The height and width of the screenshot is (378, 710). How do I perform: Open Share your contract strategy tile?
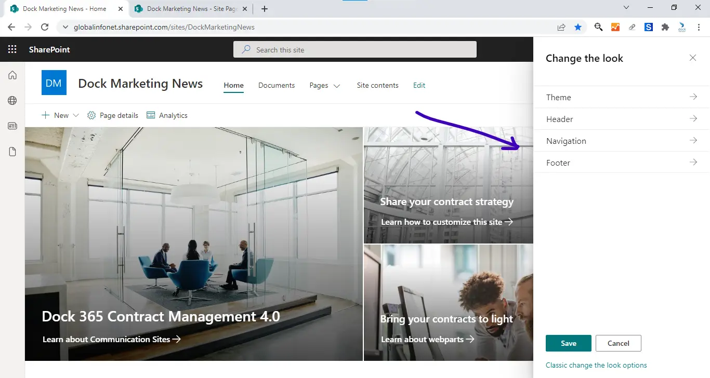point(449,185)
